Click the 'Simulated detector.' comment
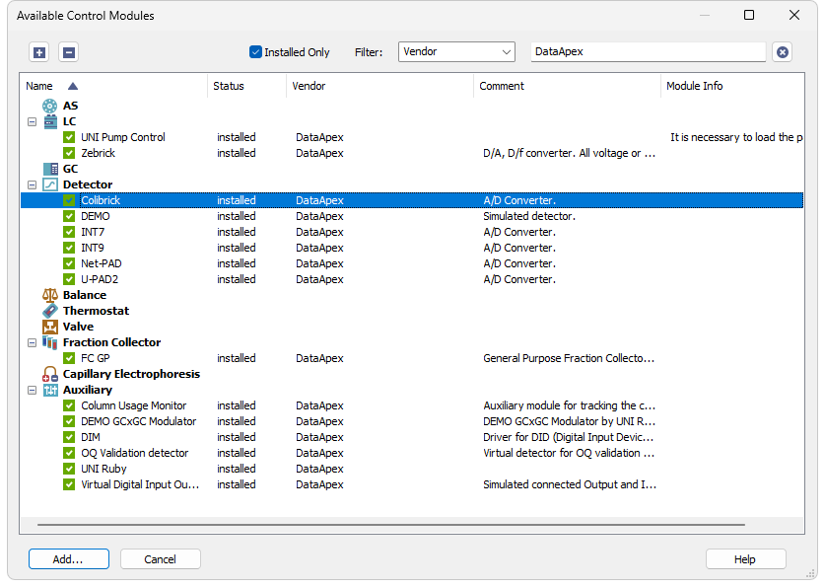 pos(529,216)
